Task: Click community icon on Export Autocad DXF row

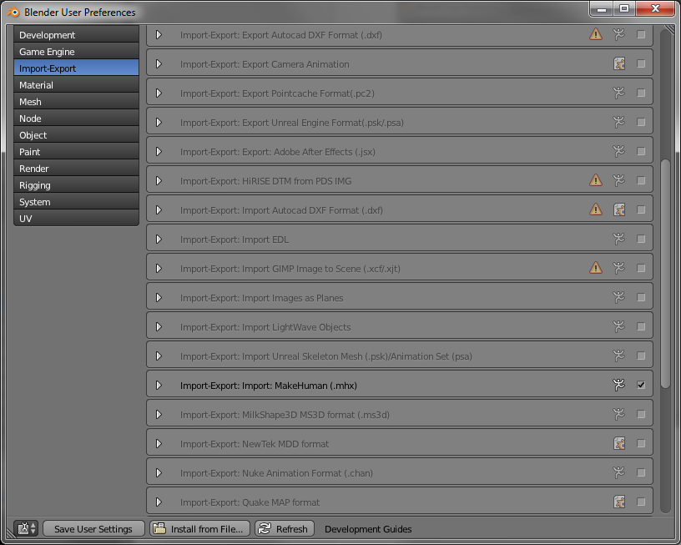Action: pyautogui.click(x=619, y=34)
